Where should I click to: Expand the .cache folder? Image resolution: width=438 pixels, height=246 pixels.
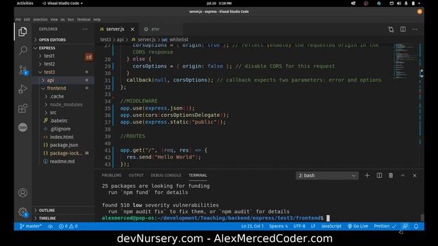(x=57, y=96)
